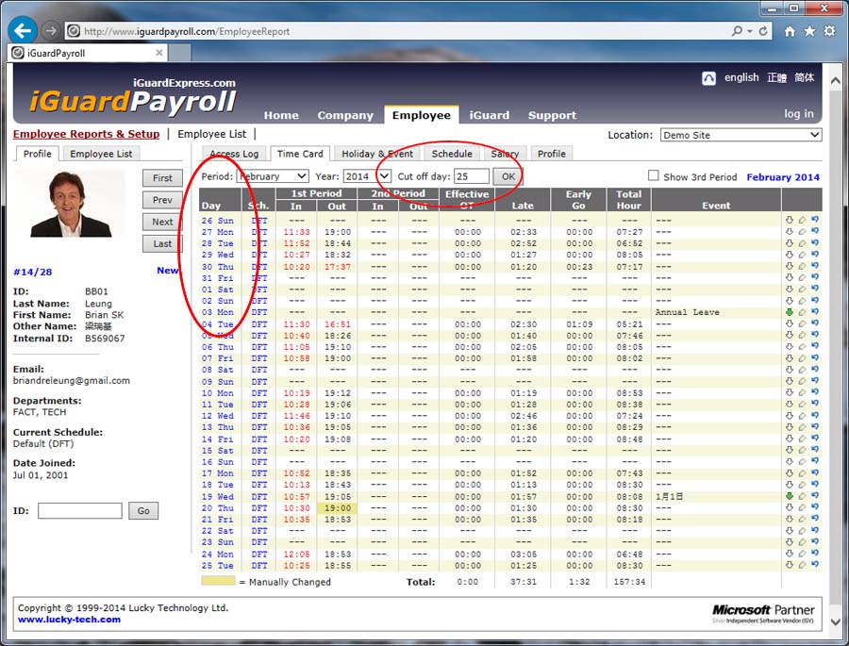Screen dimensions: 849x646
Task: Click the blue undo icon for 25 Tue
Action: pos(815,565)
